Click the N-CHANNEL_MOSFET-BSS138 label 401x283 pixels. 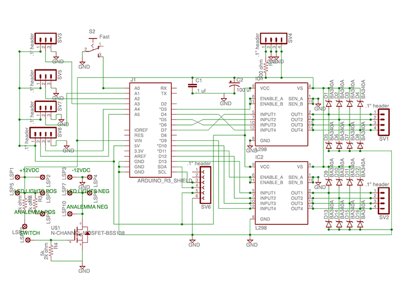click(x=88, y=233)
